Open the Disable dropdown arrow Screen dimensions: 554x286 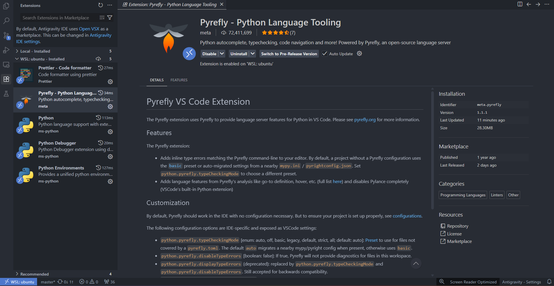[x=222, y=53]
